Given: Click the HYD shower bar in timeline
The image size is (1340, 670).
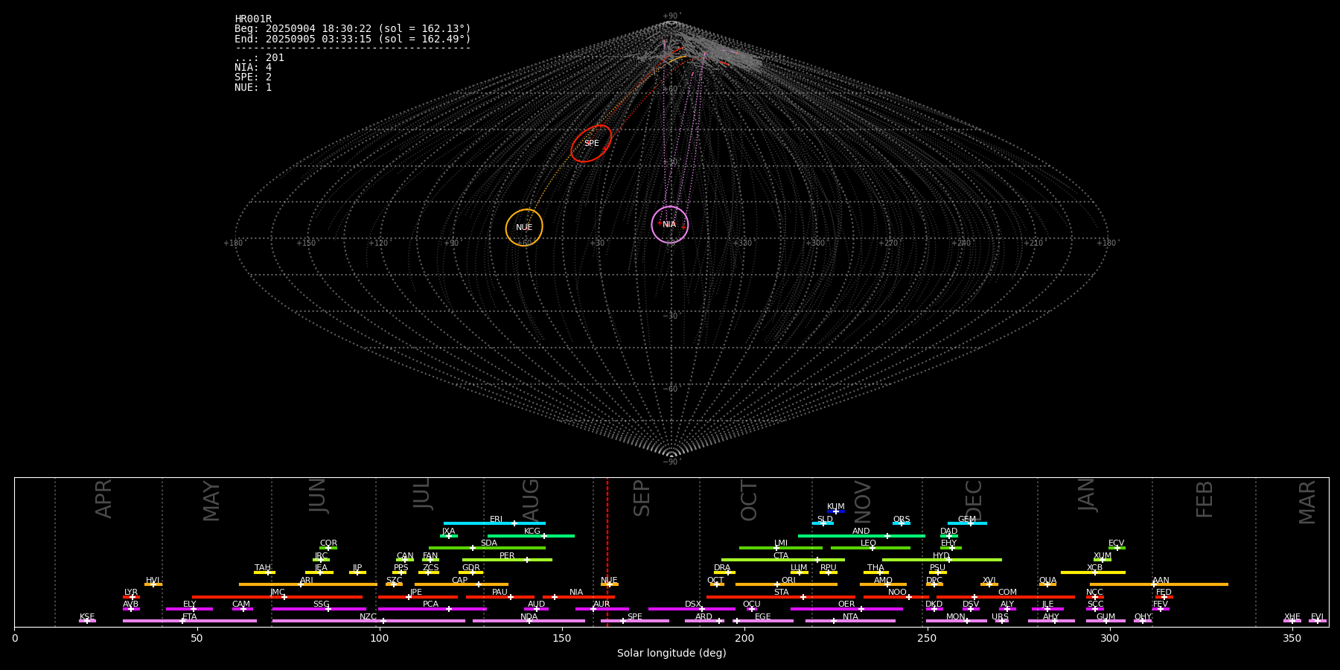Looking at the screenshot, I should [x=942, y=560].
